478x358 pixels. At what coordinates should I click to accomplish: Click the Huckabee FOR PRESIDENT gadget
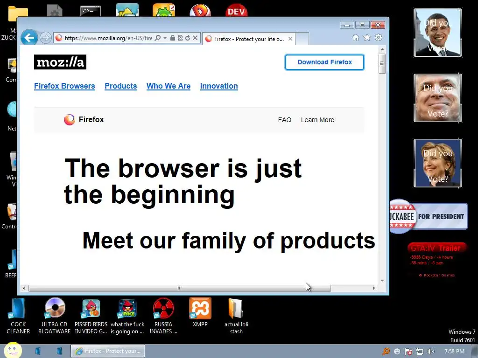429,216
